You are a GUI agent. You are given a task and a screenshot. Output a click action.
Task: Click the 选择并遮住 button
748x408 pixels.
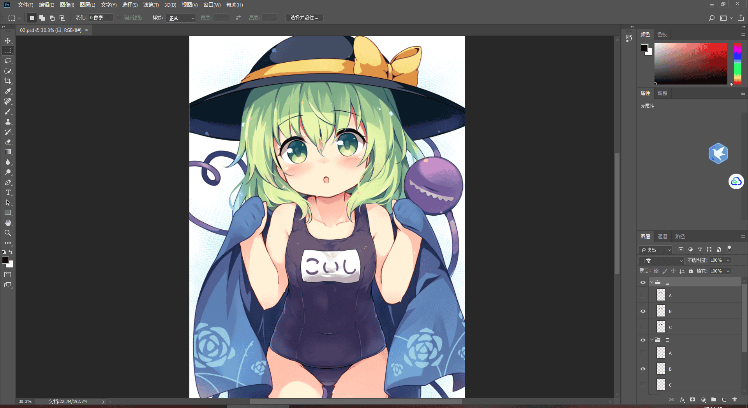pos(304,18)
